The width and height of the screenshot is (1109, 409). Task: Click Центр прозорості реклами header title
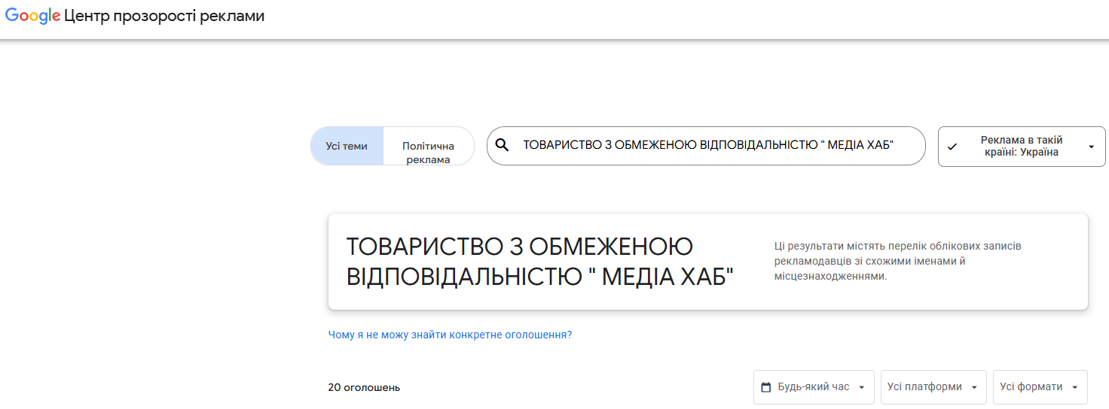164,16
